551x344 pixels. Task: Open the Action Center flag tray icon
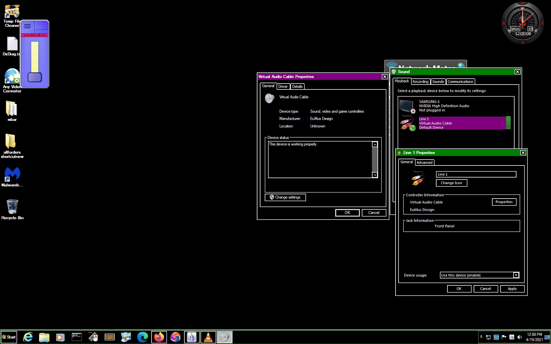click(x=504, y=337)
